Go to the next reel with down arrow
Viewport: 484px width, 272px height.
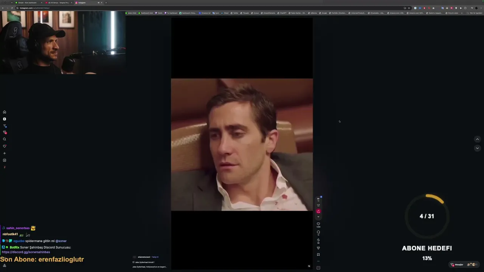coord(477,148)
